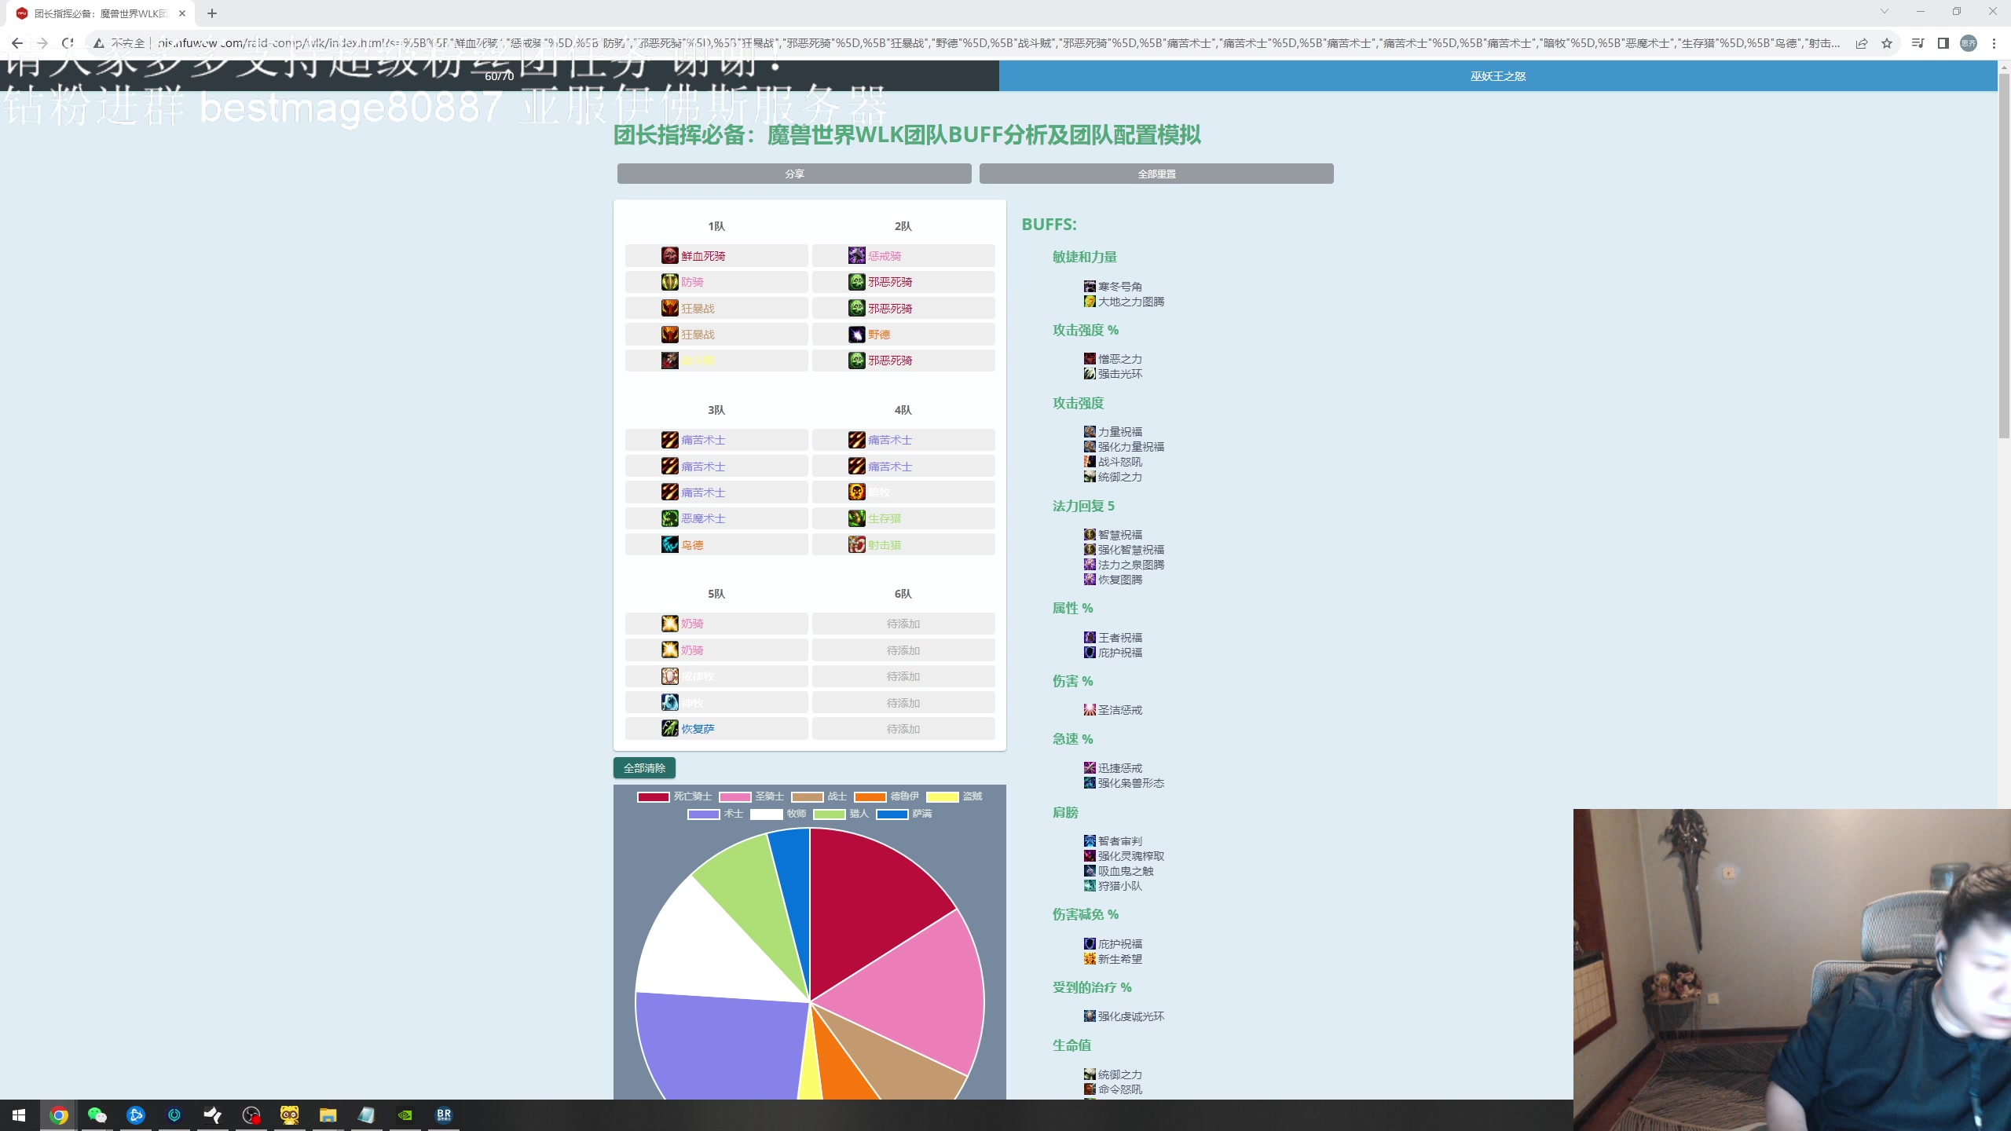Toggle 盗贼 in the chart legend
2011x1131 pixels.
(954, 796)
